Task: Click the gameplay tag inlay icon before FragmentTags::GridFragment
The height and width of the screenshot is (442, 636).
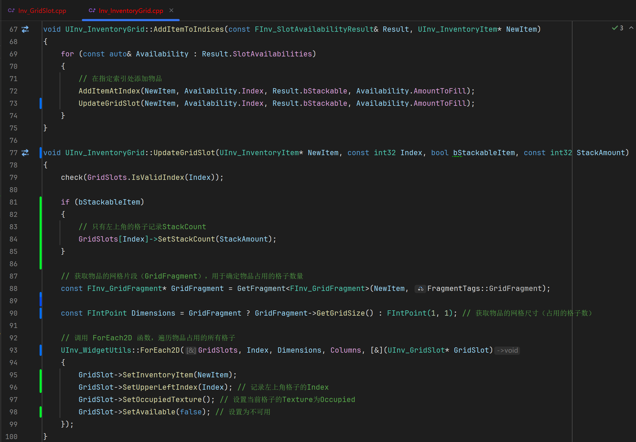Action: click(420, 289)
